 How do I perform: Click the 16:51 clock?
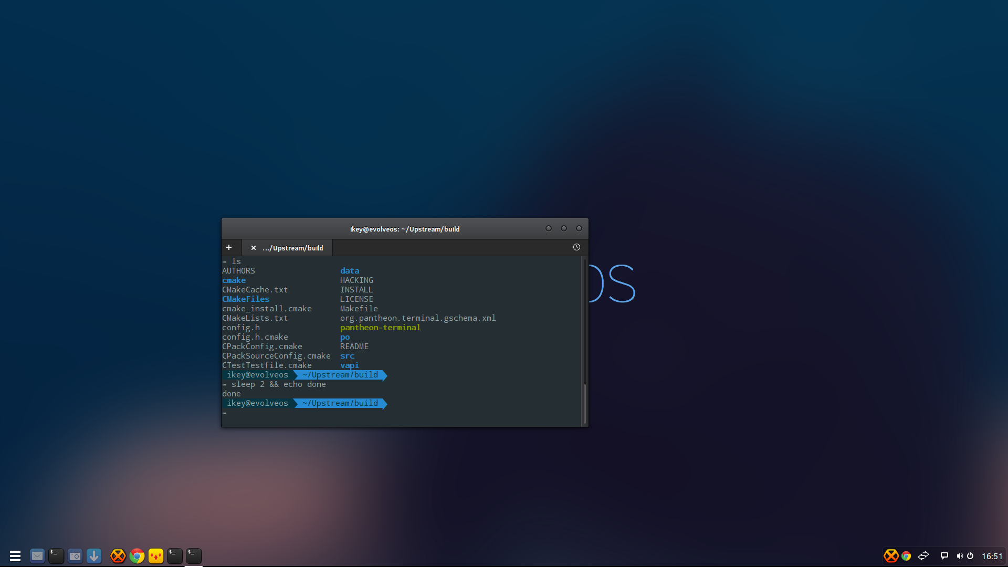pyautogui.click(x=992, y=556)
